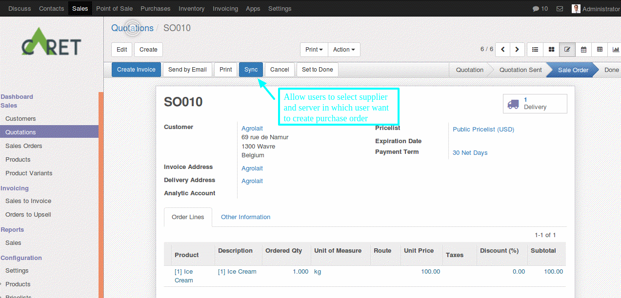The width and height of the screenshot is (621, 298).
Task: Open the Administrator user menu
Action: coord(596,9)
